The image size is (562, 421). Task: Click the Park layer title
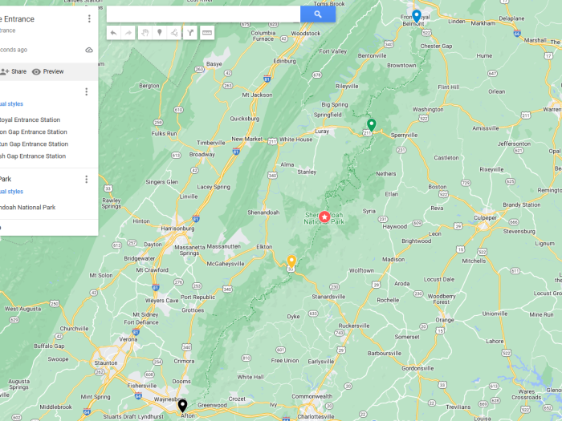6,179
